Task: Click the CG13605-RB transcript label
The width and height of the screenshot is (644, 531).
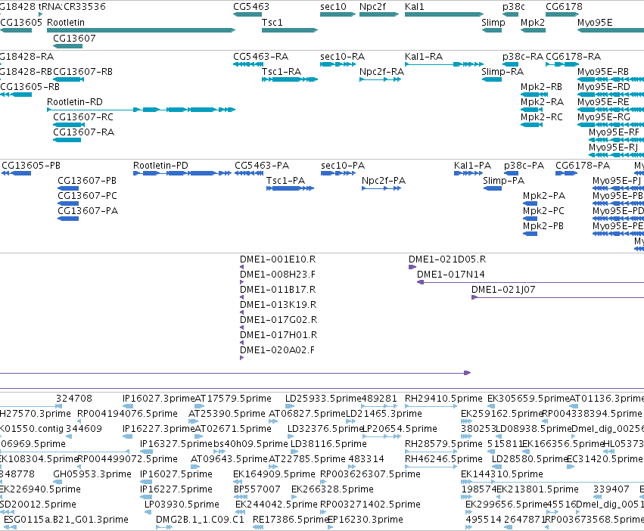Action: [x=30, y=87]
